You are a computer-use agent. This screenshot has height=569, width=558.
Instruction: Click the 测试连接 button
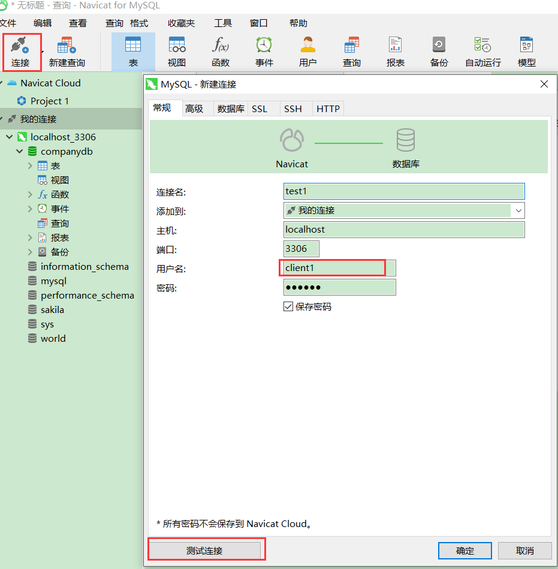pyautogui.click(x=204, y=550)
